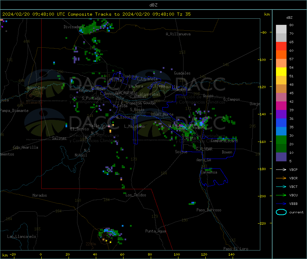Select the light blue 30-35 dBZ band
The image size is (307, 259).
click(x=281, y=131)
